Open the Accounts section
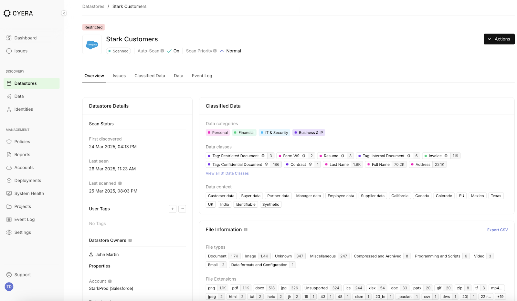The height and width of the screenshot is (301, 517). point(24,167)
